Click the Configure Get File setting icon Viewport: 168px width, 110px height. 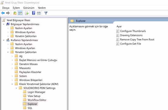click(x=118, y=44)
